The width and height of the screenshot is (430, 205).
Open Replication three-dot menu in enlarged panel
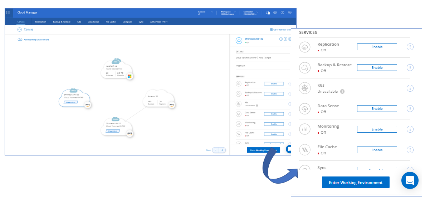[410, 47]
